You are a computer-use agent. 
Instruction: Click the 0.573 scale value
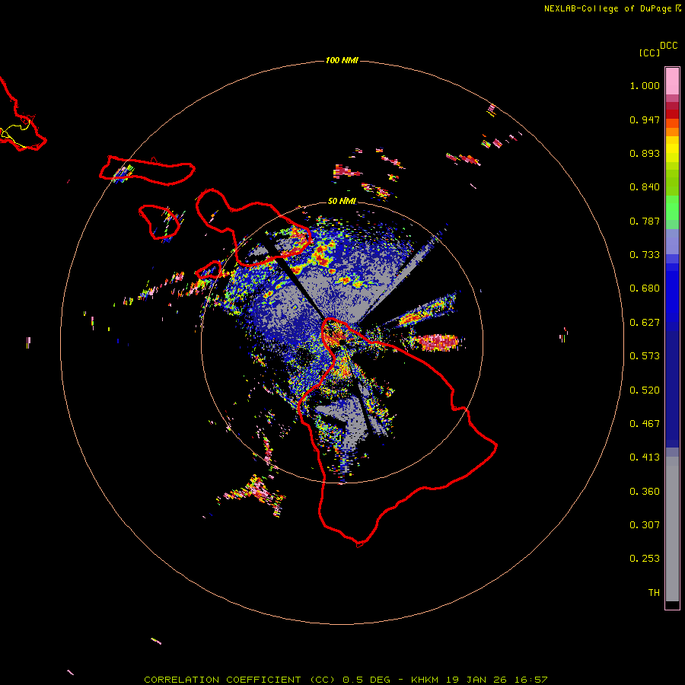click(x=645, y=356)
